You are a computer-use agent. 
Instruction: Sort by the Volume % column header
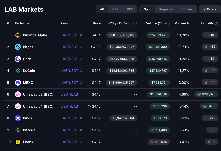[182, 23]
